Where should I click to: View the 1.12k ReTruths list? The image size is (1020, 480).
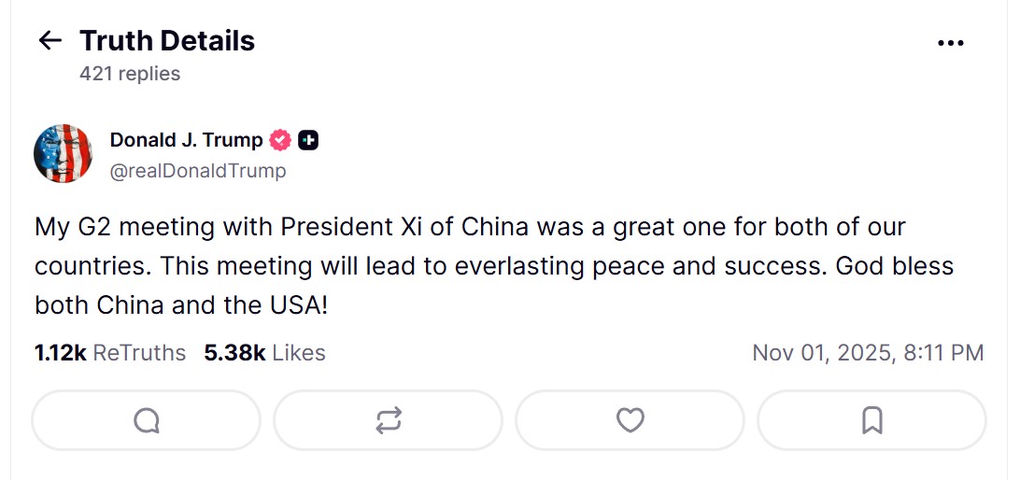click(x=110, y=353)
